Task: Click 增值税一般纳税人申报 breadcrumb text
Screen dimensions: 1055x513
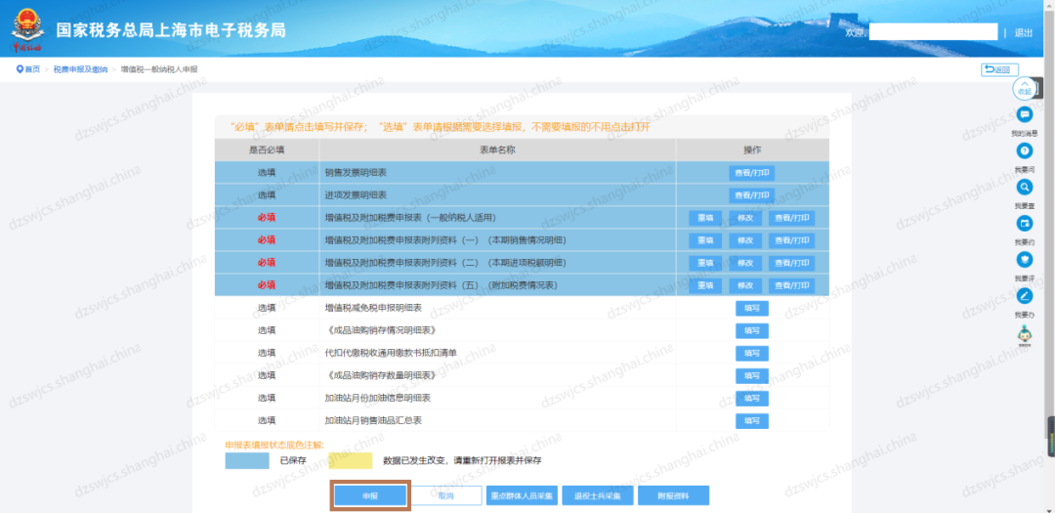Action: click(159, 69)
